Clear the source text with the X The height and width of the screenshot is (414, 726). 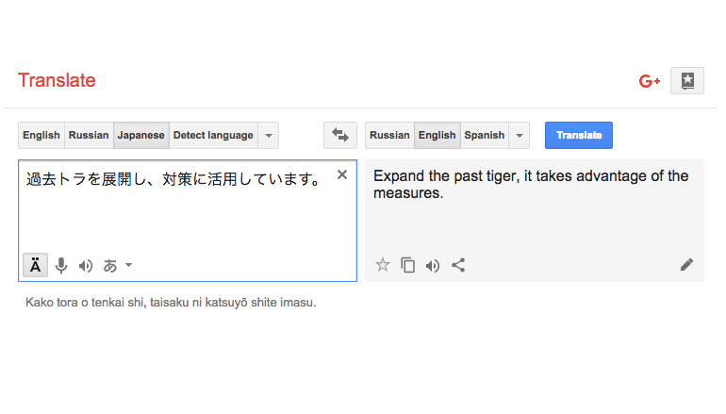click(342, 174)
